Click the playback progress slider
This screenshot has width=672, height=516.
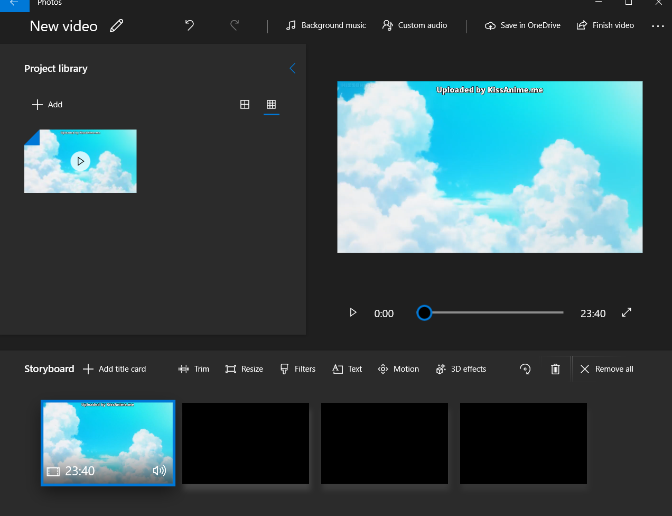[490, 312]
